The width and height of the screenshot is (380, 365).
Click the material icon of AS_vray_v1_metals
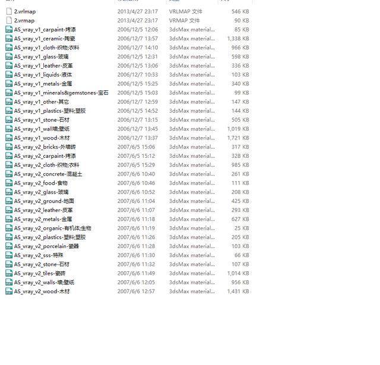9,84
